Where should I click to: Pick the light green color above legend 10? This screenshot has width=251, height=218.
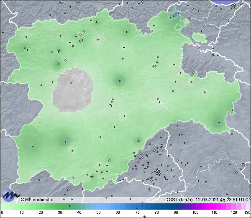(22, 206)
